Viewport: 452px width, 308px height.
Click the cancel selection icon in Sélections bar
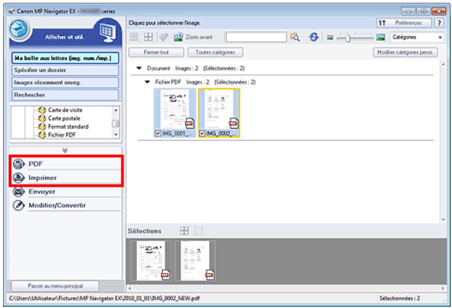tap(199, 231)
